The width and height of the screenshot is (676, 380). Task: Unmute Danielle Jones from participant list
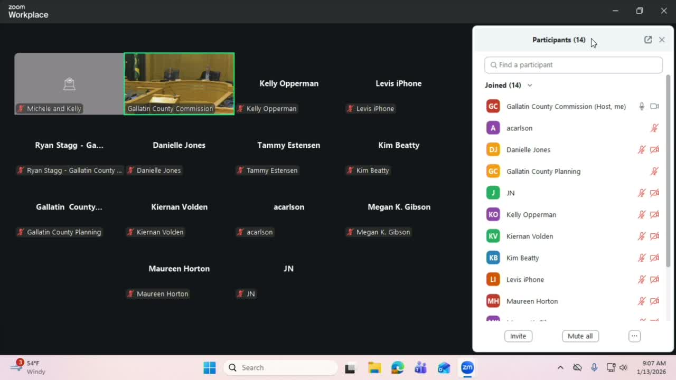pyautogui.click(x=642, y=150)
